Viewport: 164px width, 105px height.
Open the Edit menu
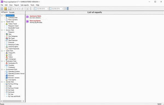(6, 5)
